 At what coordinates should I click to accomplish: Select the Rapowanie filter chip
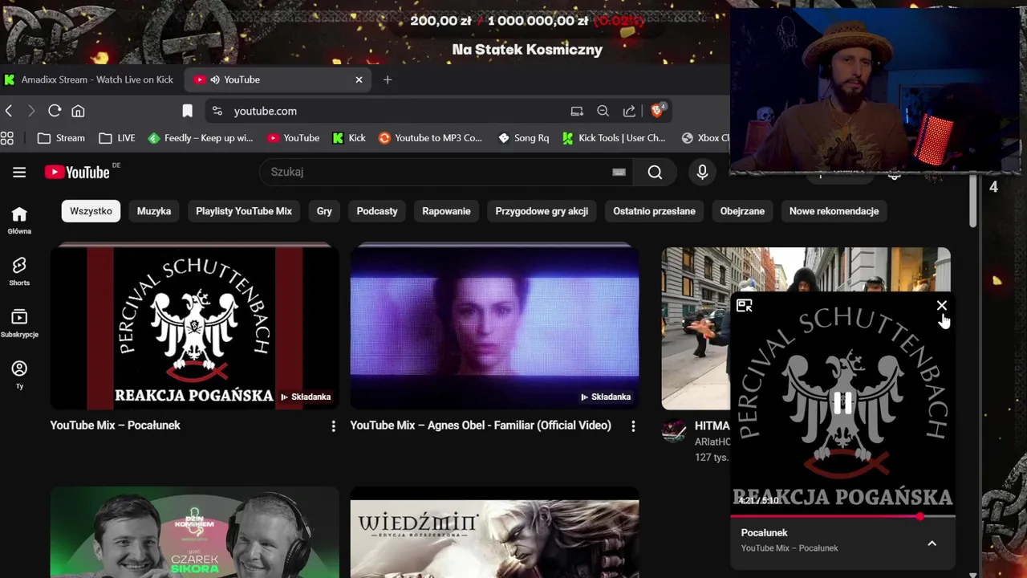point(446,211)
